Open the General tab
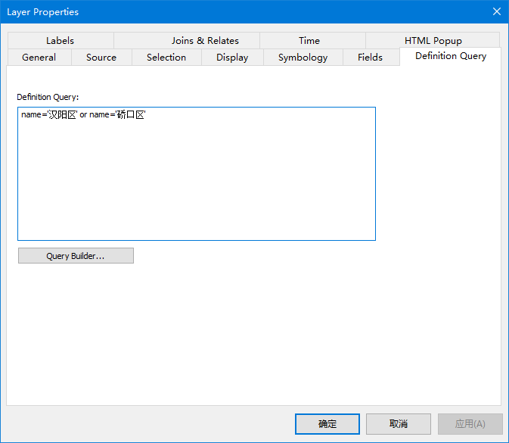This screenshot has height=443, width=509. 39,58
